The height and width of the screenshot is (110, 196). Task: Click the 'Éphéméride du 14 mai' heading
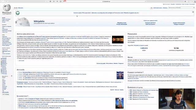pos(135,87)
